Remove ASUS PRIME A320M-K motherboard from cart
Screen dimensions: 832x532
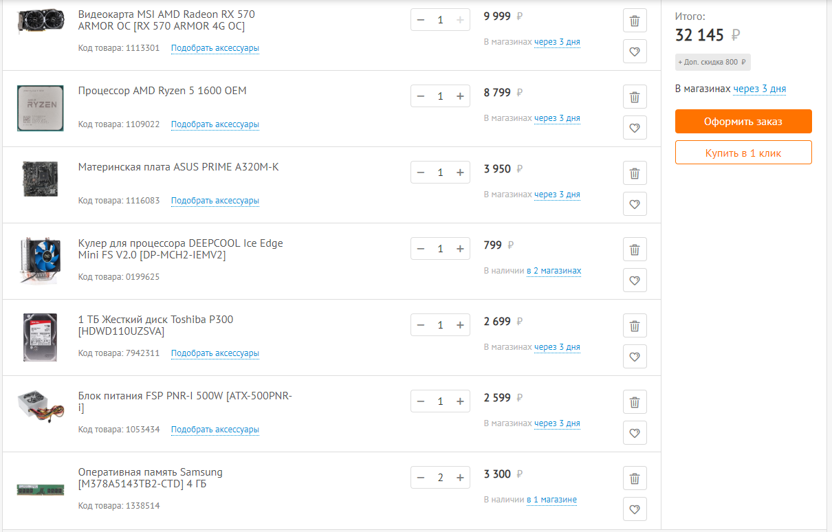point(635,173)
